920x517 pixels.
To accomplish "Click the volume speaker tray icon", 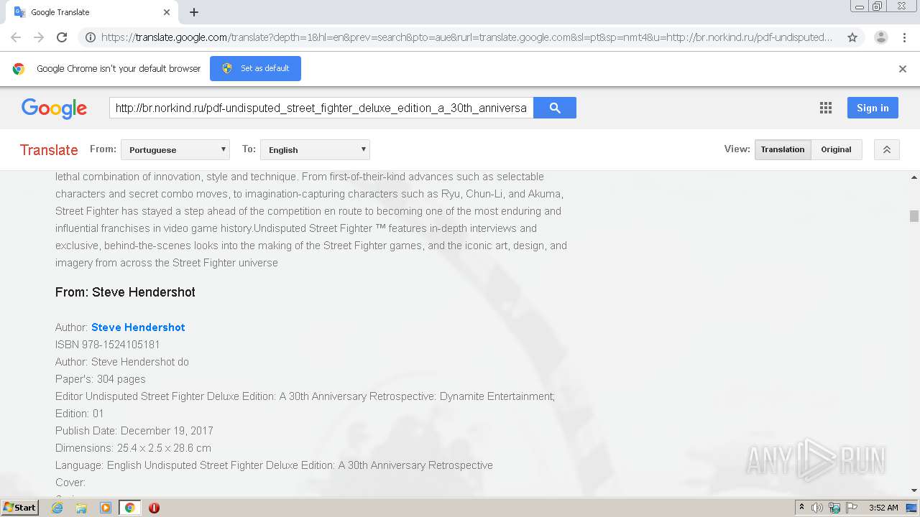I will (817, 508).
